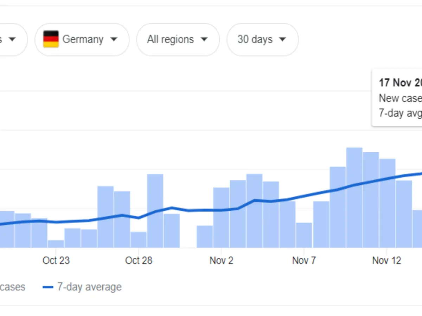This screenshot has height=316, width=422.
Task: Click the cases legend label
Action: pos(13,287)
